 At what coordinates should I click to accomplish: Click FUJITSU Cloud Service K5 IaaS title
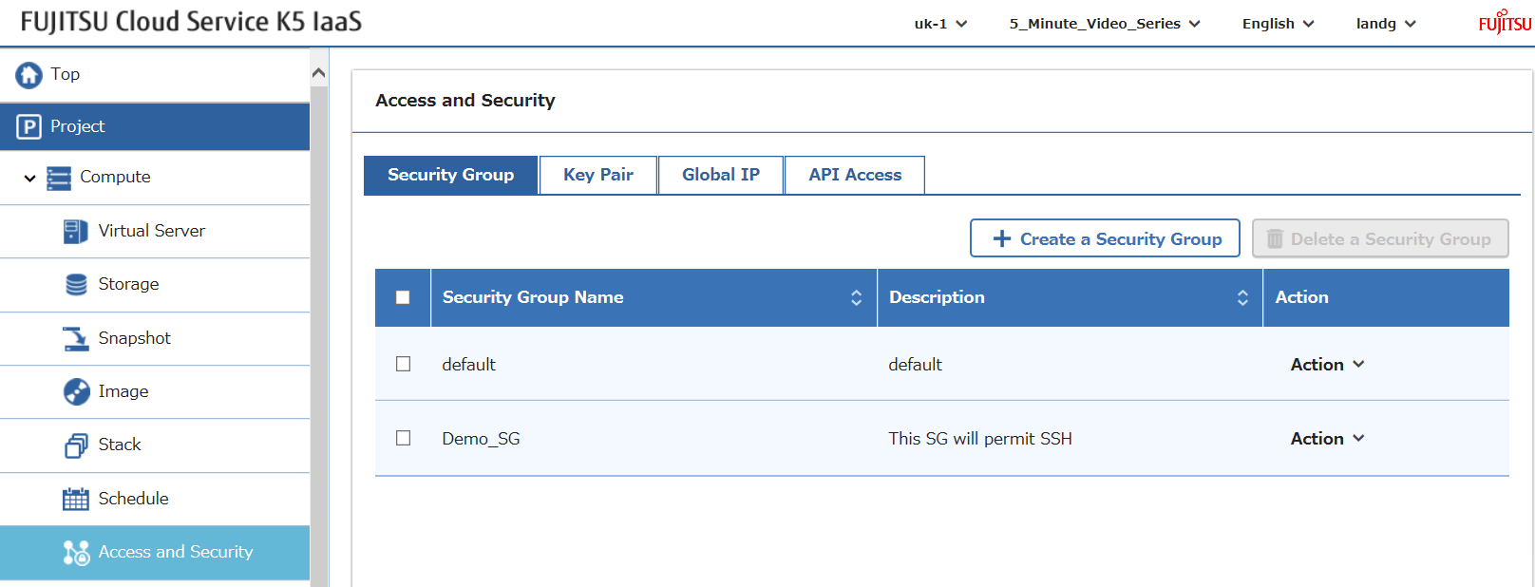click(x=191, y=22)
